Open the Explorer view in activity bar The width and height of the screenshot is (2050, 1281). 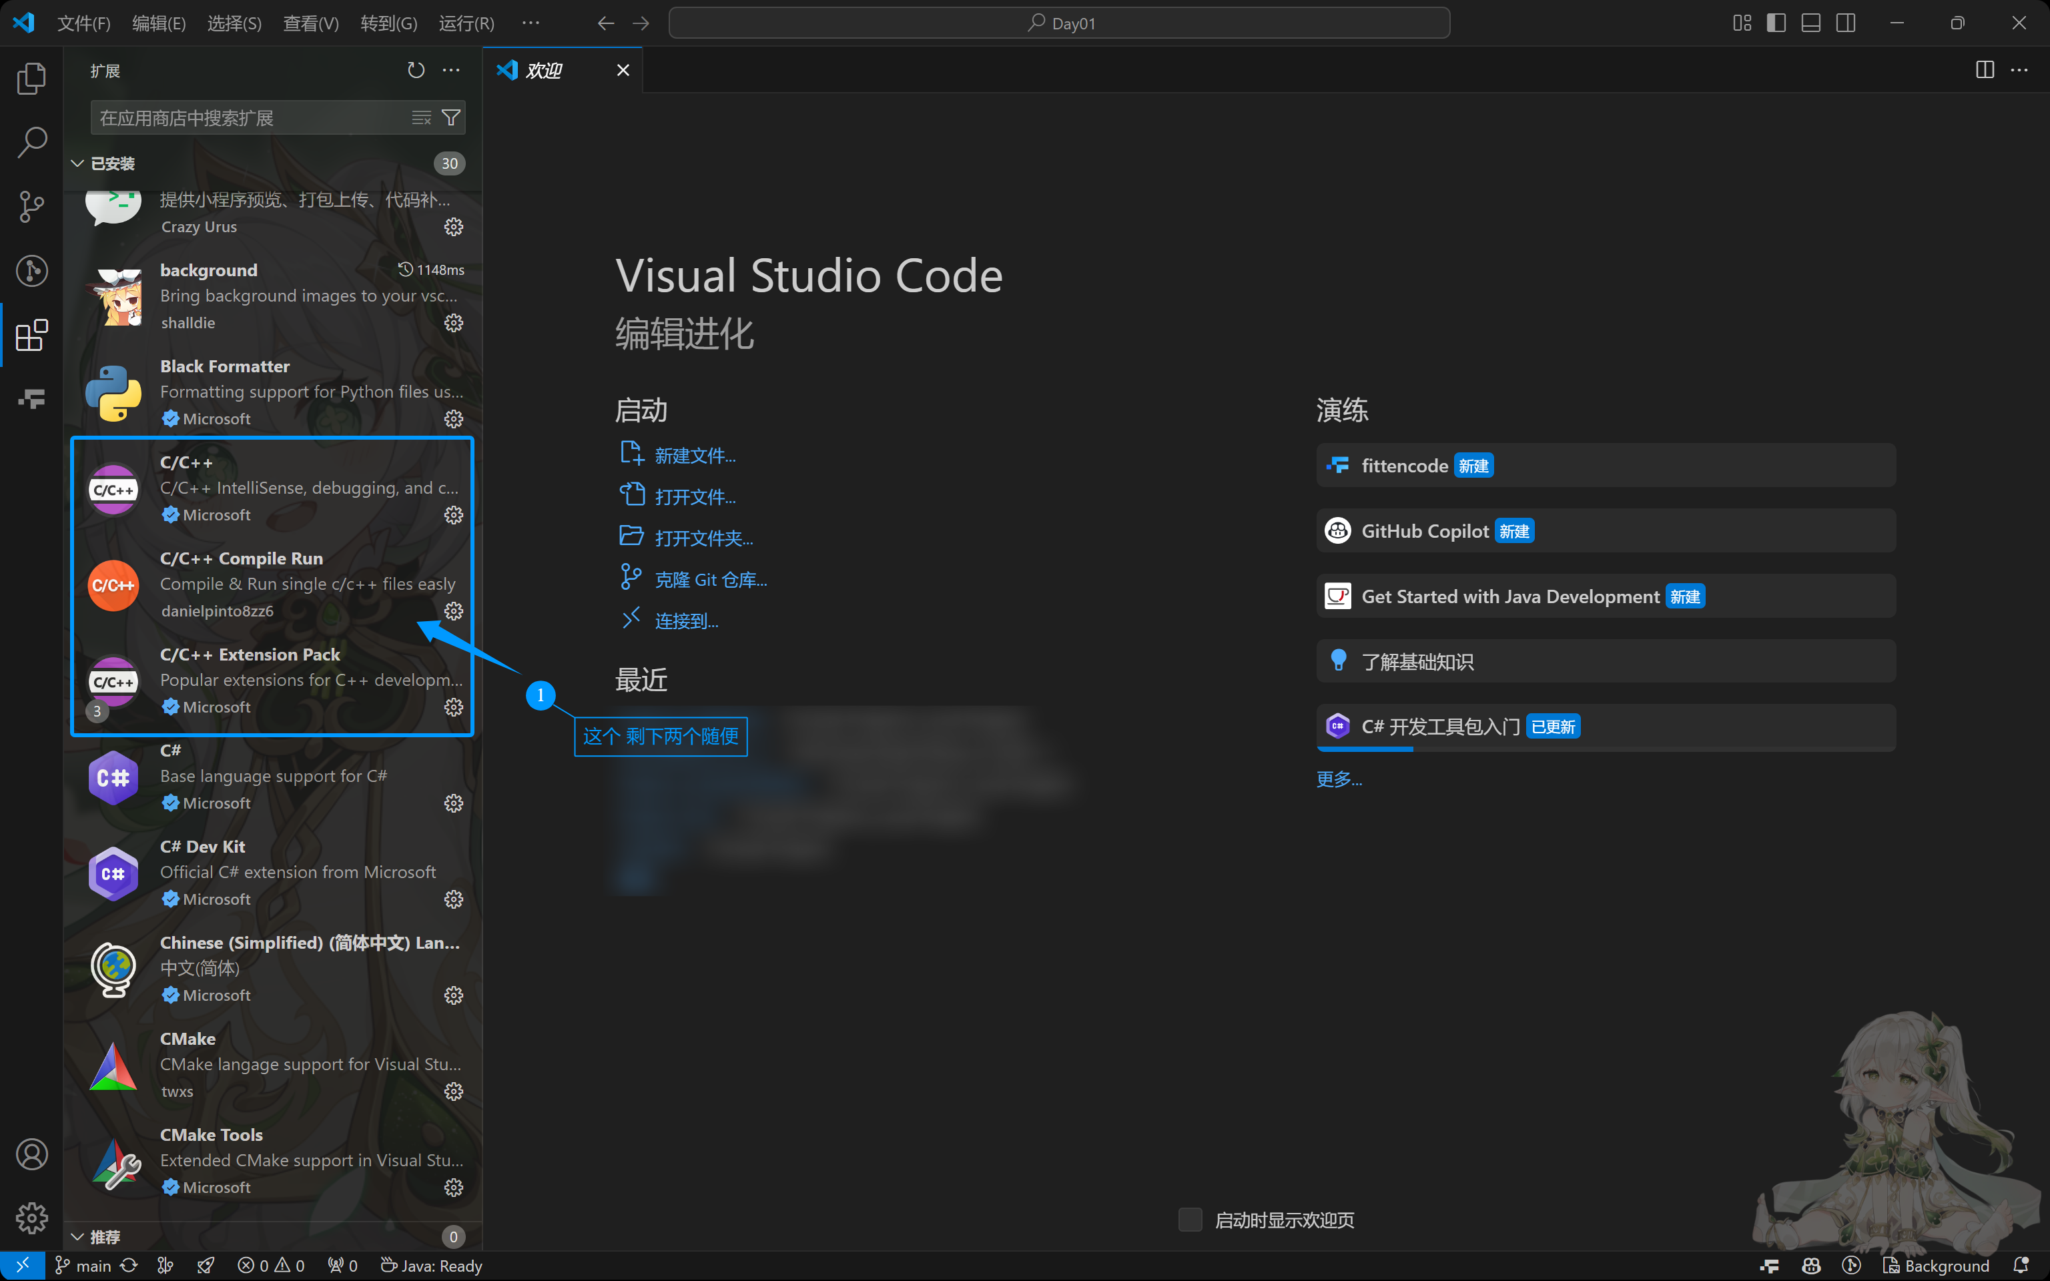31,78
